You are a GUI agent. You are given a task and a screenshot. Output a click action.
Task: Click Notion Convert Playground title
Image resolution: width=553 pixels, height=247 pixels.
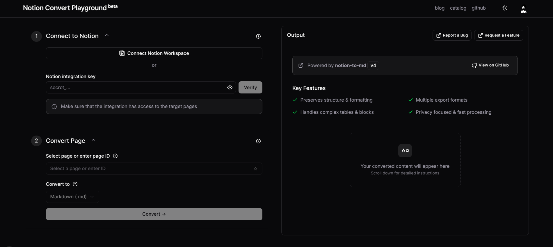point(65,8)
